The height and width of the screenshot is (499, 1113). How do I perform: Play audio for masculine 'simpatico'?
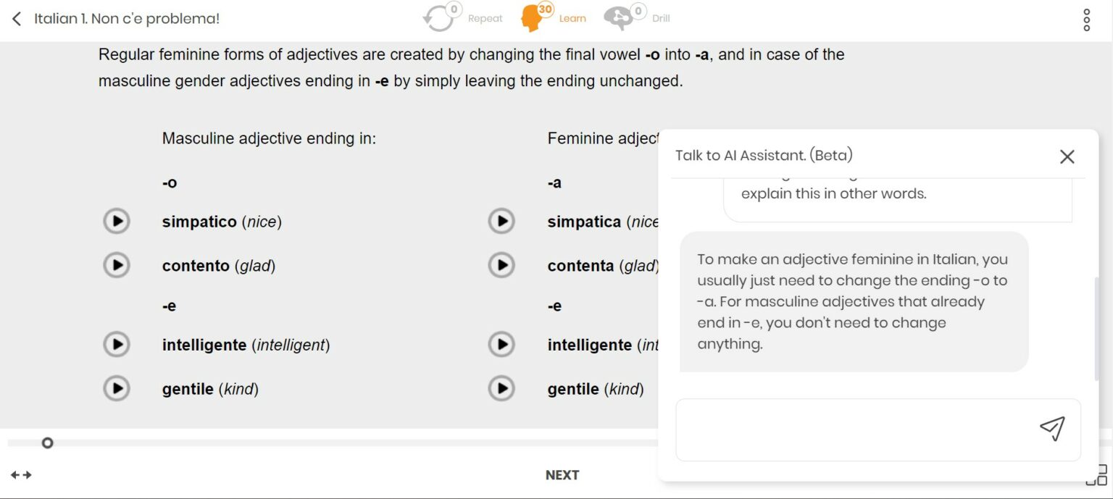click(x=117, y=222)
